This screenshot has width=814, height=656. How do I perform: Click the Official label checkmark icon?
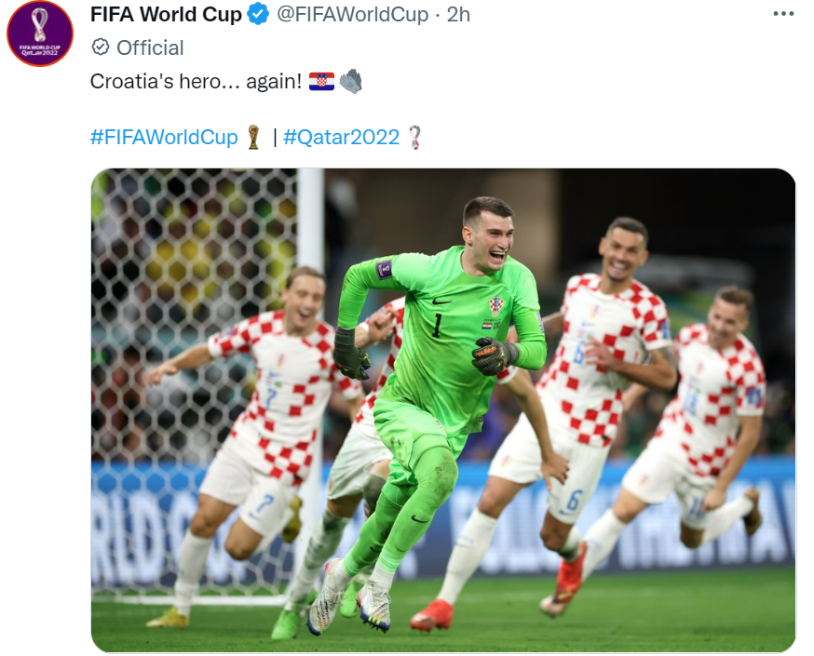click(101, 47)
